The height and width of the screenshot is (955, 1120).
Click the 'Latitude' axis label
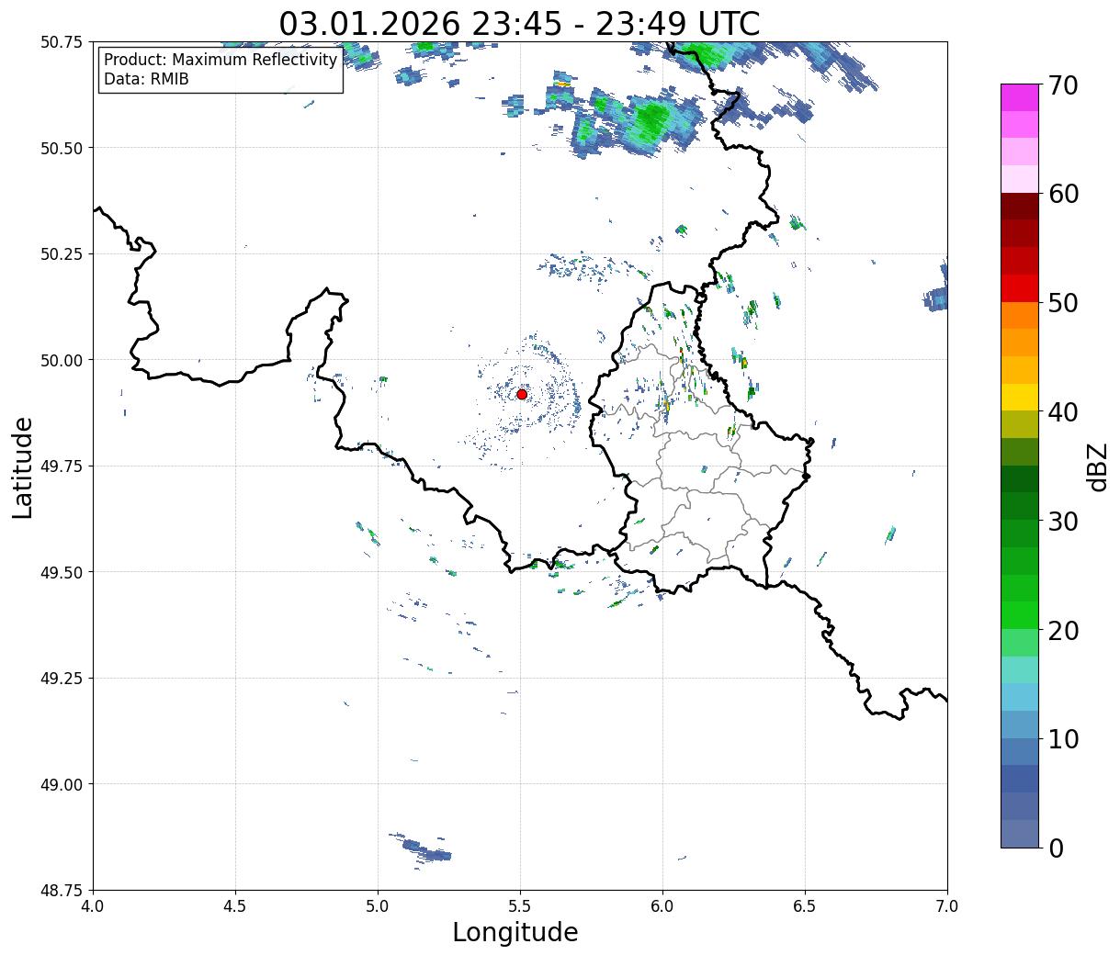(23, 466)
